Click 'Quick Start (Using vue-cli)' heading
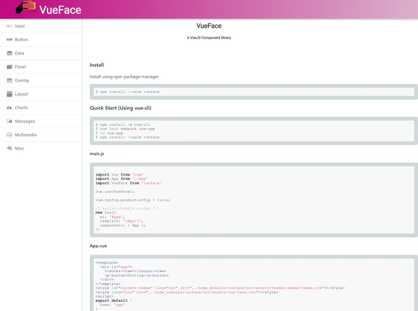Viewport: 418px width, 311px height. (120, 108)
